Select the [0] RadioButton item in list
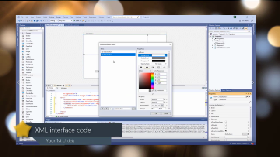Image resolution: width=280 pixels, height=157 pixels. point(118,52)
